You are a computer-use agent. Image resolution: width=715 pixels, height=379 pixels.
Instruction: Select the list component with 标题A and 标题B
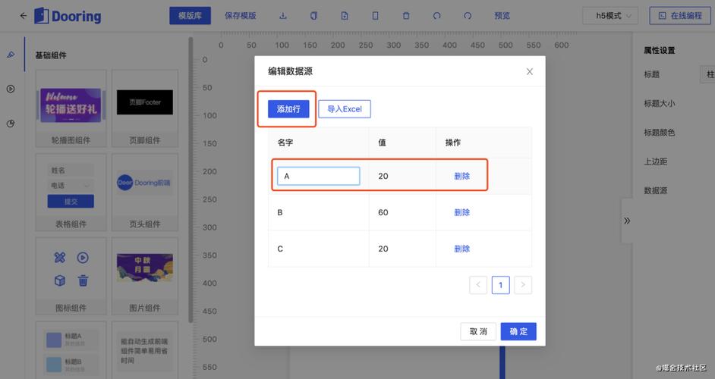tap(71, 350)
